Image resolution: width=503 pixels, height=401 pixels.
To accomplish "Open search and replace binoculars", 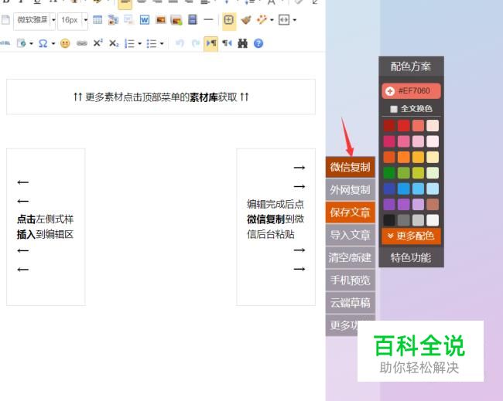I will click(x=242, y=43).
